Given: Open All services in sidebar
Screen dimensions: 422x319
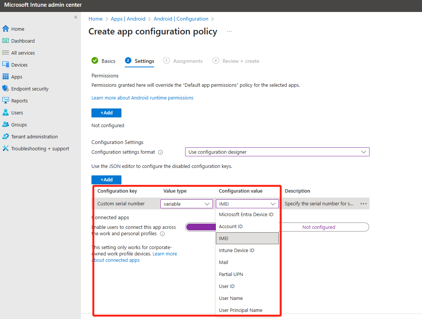Looking at the screenshot, I should coord(23,53).
